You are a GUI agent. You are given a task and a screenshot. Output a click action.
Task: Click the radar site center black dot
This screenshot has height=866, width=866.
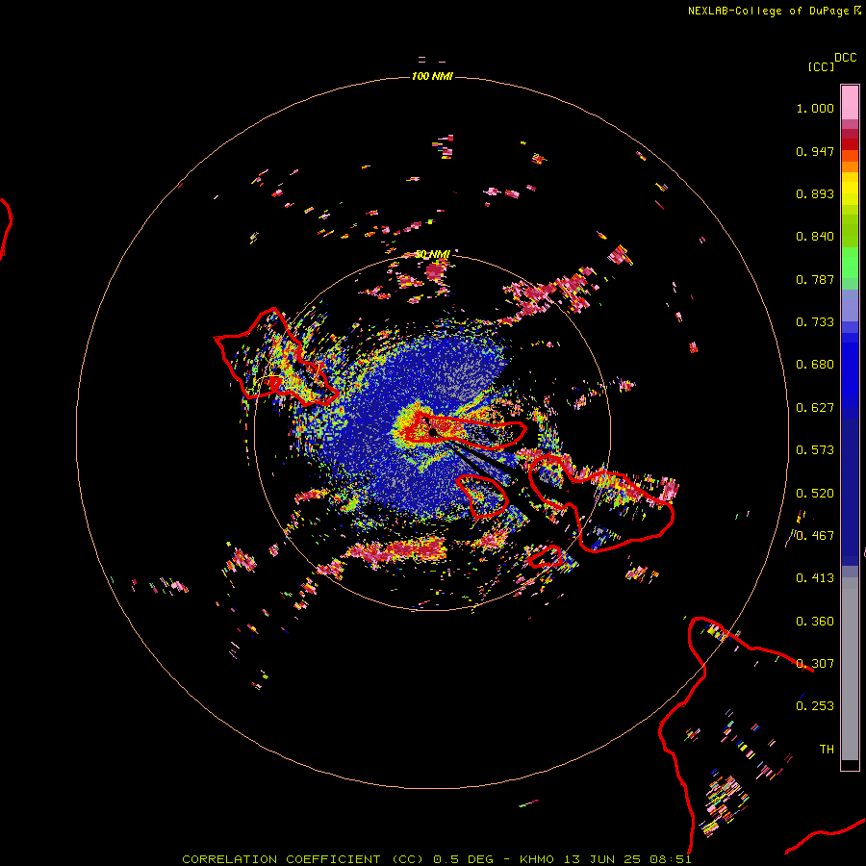[433, 433]
